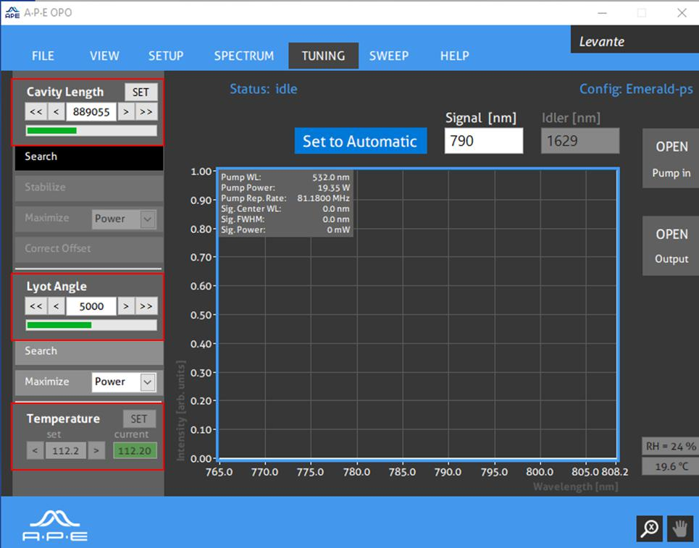This screenshot has width=699, height=548.
Task: Increase Temperature set value with right arrow
Action: click(96, 451)
